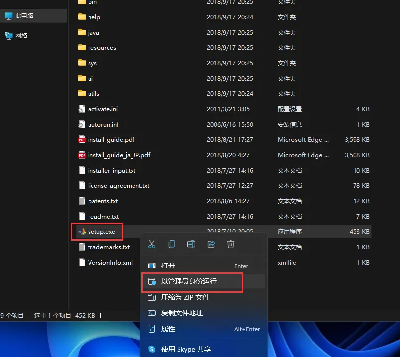Click the path icon beside 复制文件地址
This screenshot has width=400, height=357.
[x=152, y=313]
